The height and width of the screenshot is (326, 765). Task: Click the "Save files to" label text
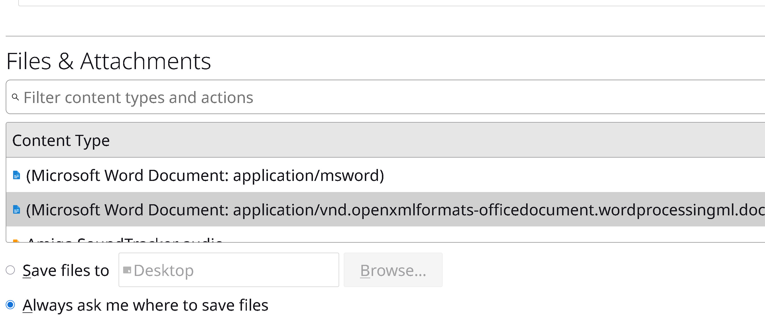pos(66,271)
